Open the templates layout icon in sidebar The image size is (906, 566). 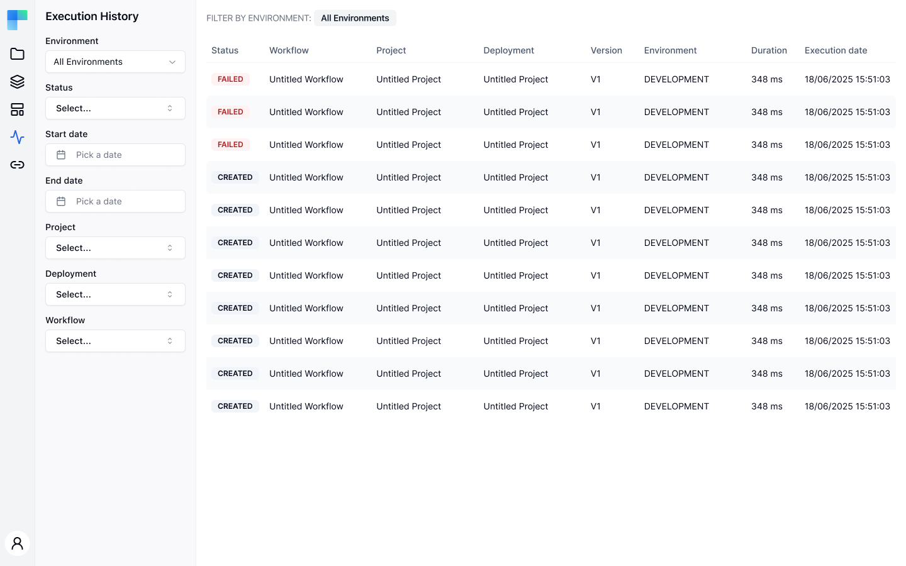(x=17, y=109)
